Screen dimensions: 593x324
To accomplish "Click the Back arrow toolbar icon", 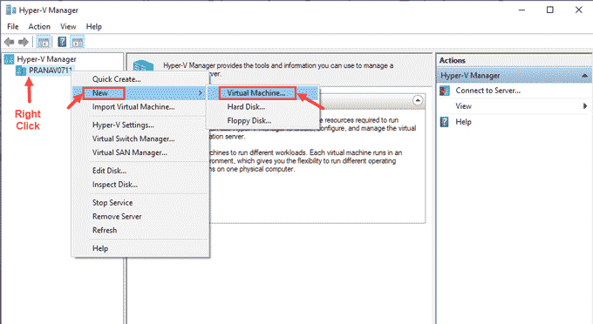I will 9,42.
